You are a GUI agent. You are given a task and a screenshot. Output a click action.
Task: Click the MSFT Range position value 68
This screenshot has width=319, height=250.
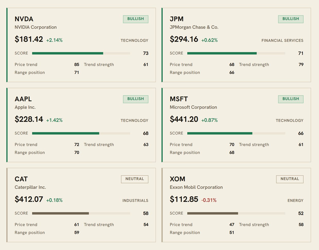coord(232,153)
